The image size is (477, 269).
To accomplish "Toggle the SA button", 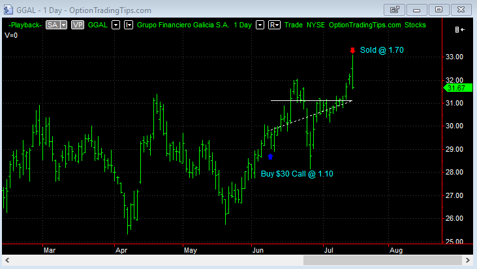I will tap(53, 25).
